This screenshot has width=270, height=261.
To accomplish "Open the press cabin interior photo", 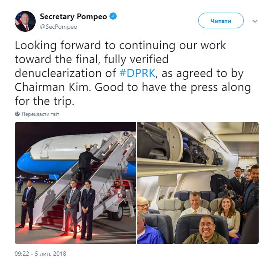I will (x=198, y=183).
